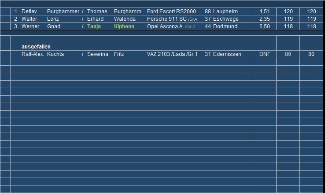The height and width of the screenshot is (193, 325).
Task: Click the DNF result cell
Action: [x=265, y=54]
